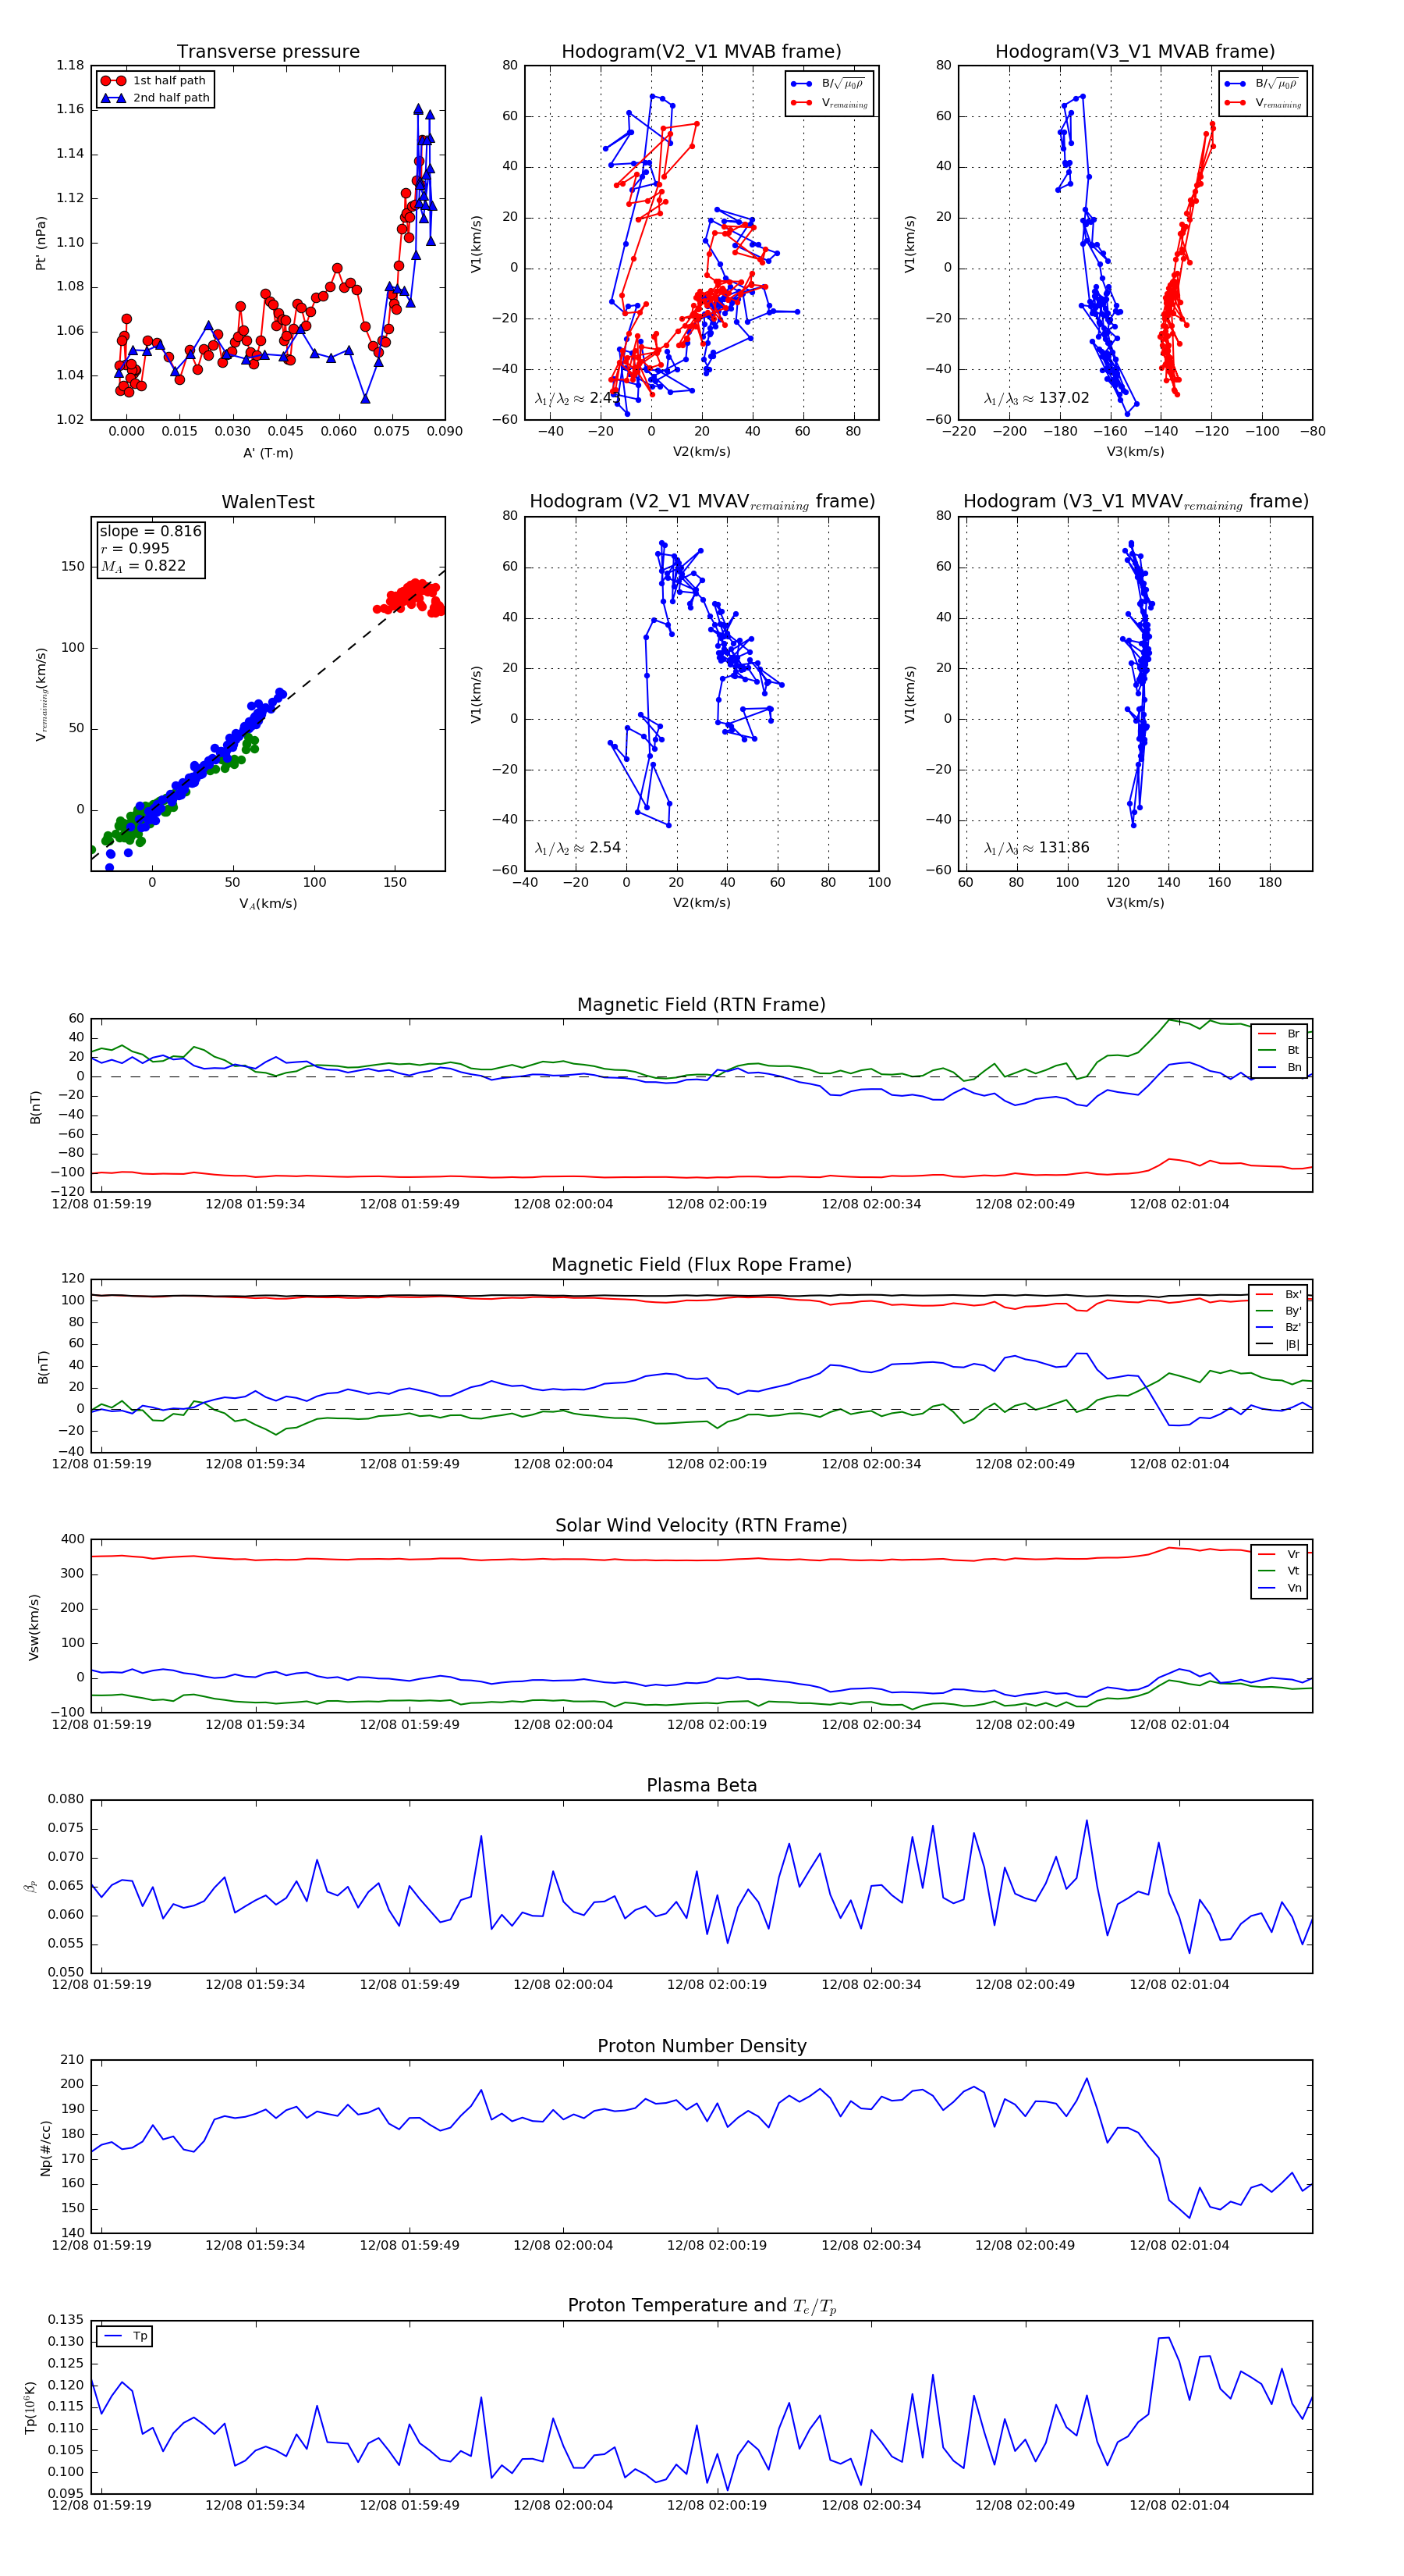Image resolution: width=1404 pixels, height=2576 pixels.
Task: Click the λ1/λ2 ≈ 2.54 label
Action: click(577, 848)
